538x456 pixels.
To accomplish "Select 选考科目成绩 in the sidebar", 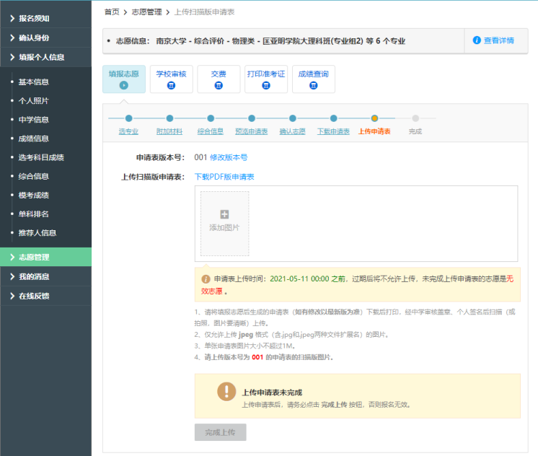I will point(41,157).
